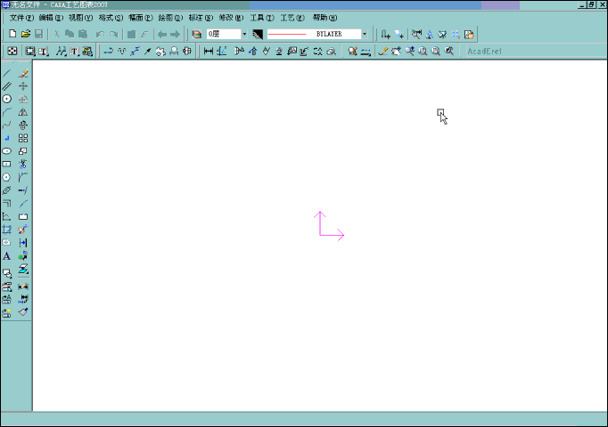This screenshot has width=608, height=427.
Task: Select the Scale tool
Action: [x=23, y=151]
